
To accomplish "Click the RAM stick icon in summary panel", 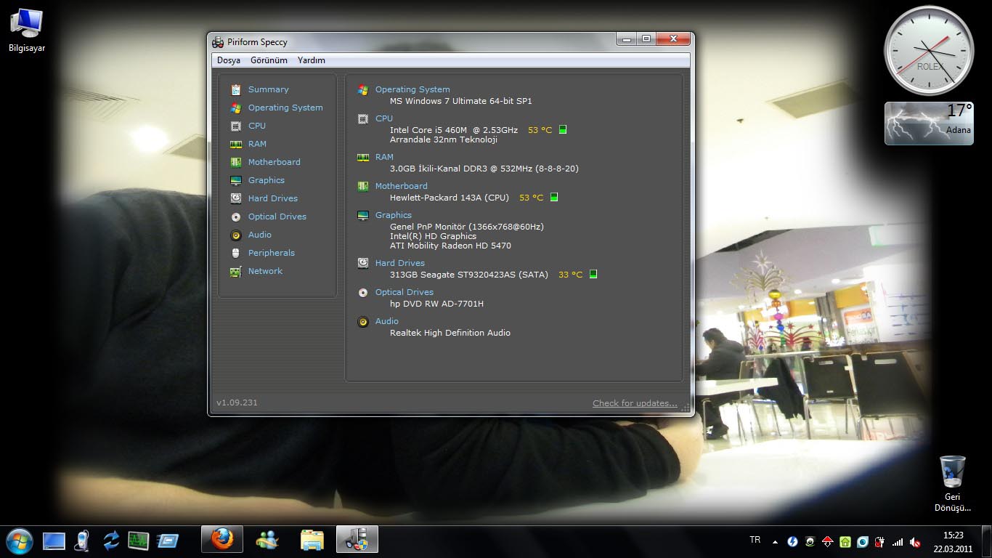I will [x=363, y=157].
